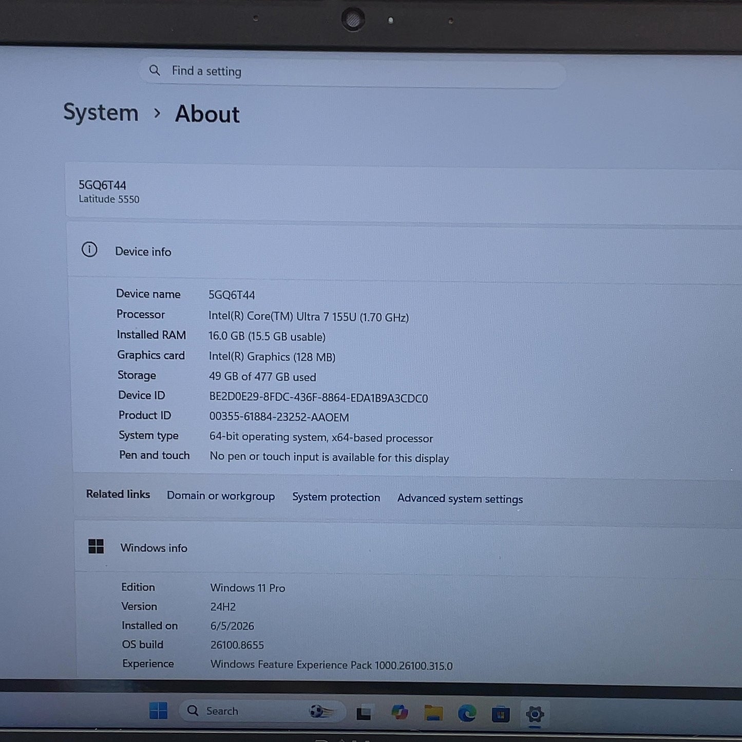Click the 5GQ6T44 device name value

[232, 295]
